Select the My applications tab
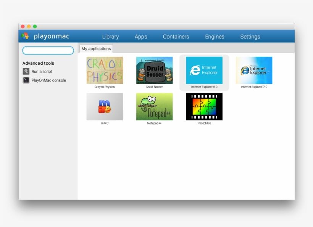Viewport: 313px width, 227px height. tap(96, 48)
